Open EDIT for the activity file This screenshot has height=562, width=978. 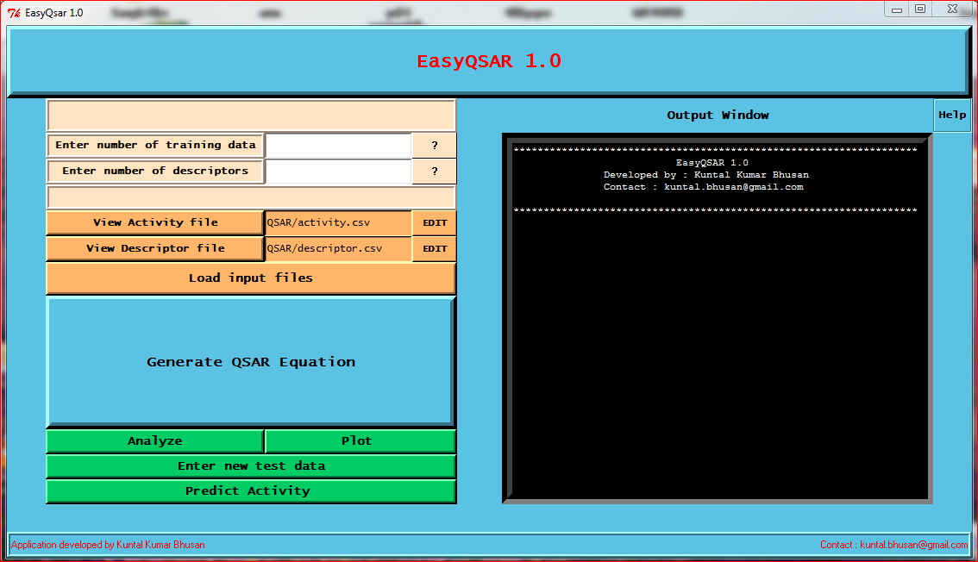tap(434, 222)
